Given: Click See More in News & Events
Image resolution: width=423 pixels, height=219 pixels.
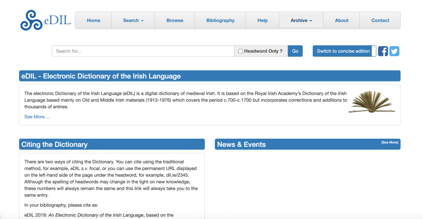Looking at the screenshot, I should click(x=390, y=142).
